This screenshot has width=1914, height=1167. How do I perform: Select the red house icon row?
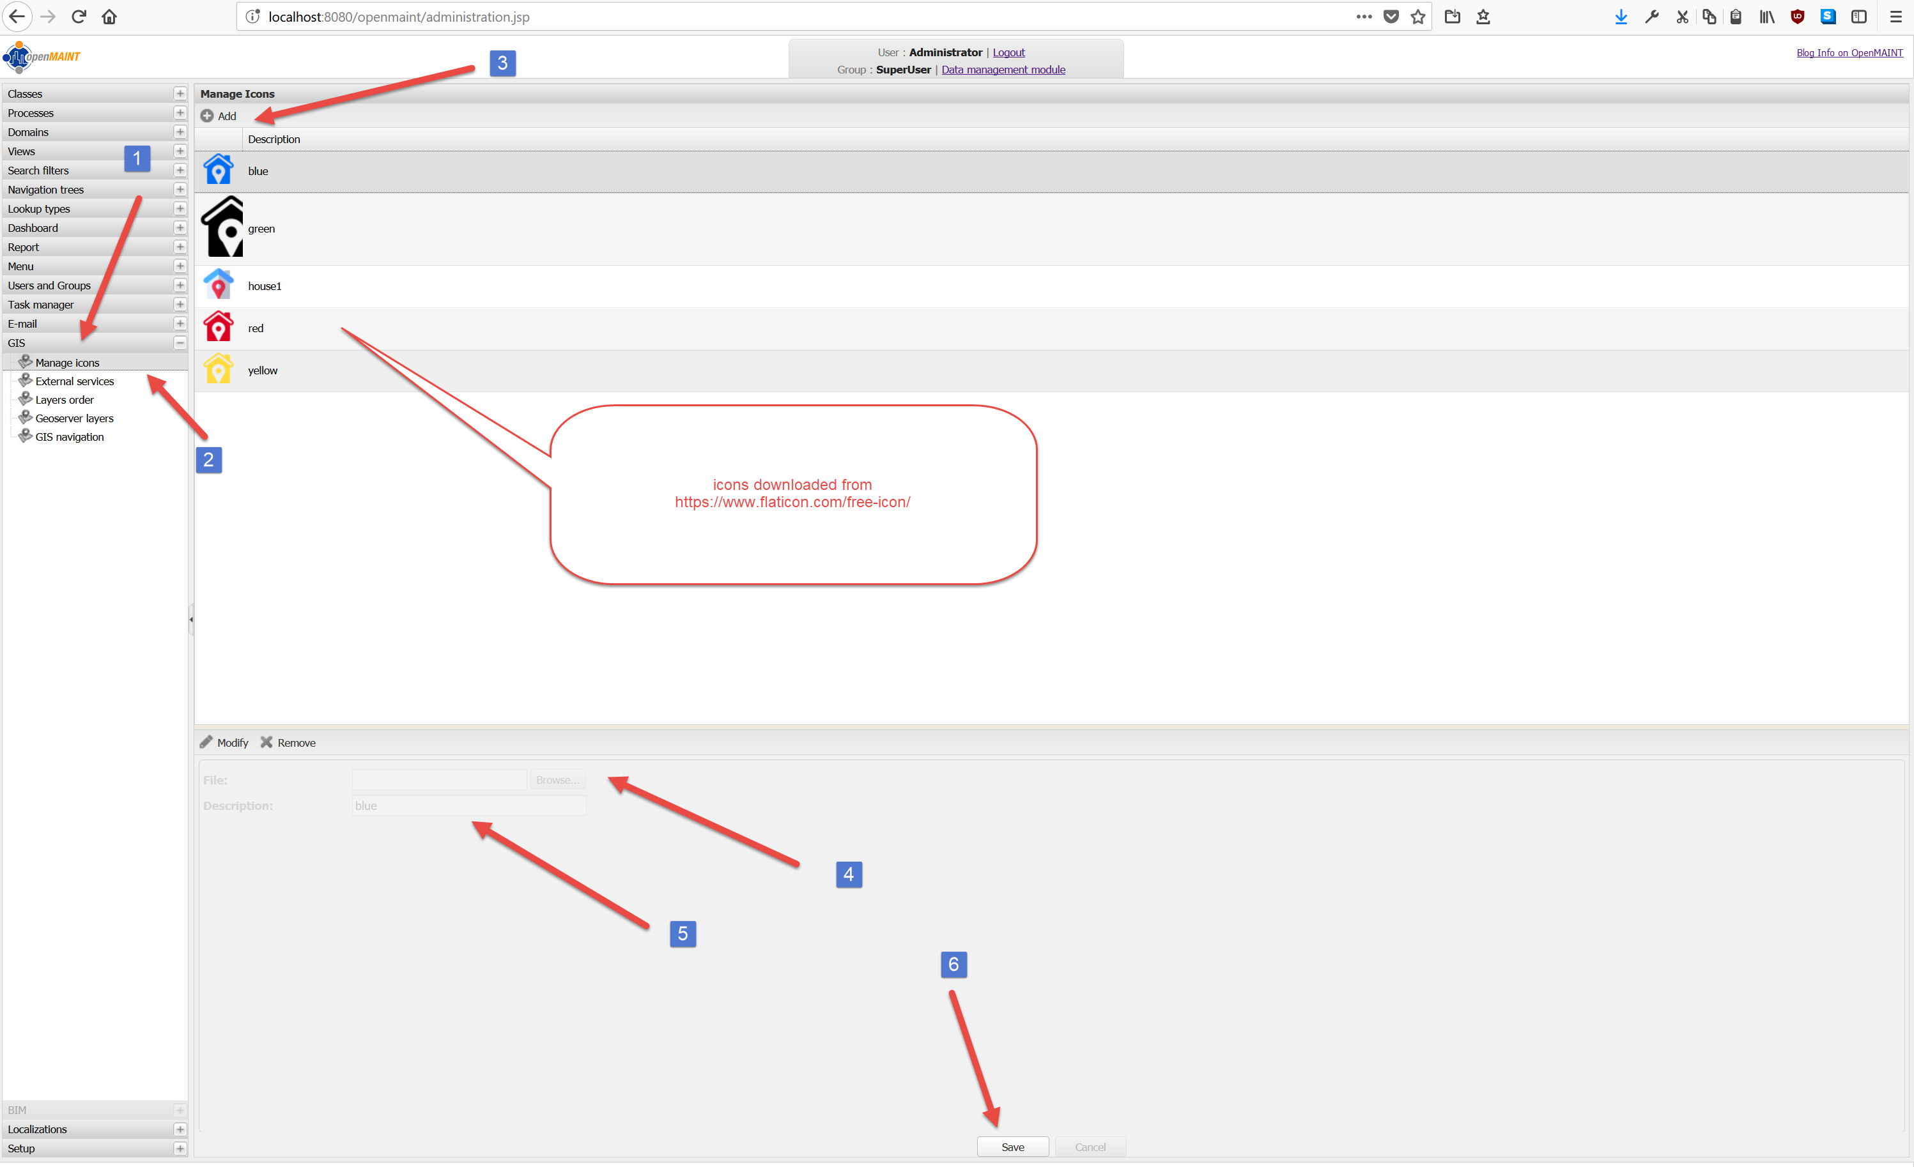256,328
